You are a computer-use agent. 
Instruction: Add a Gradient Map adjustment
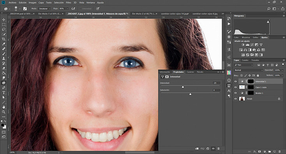point(261,55)
